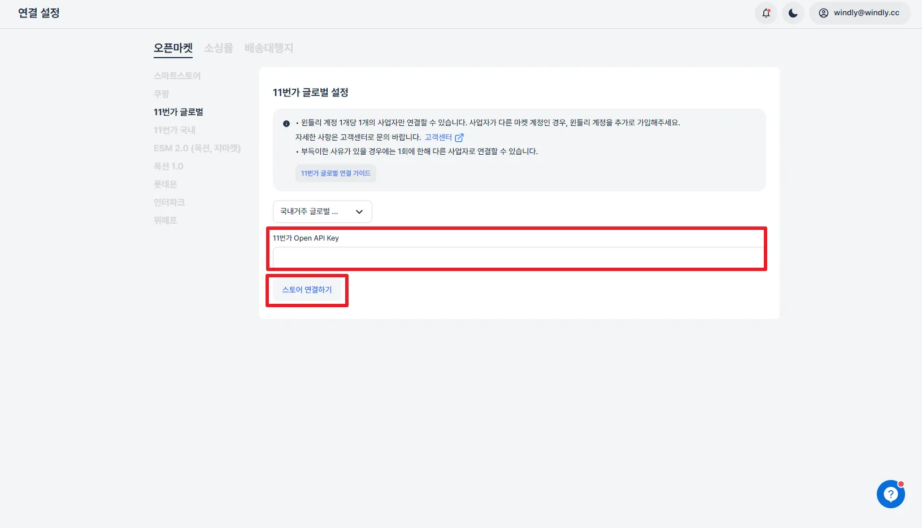The height and width of the screenshot is (528, 922).
Task: Toggle dark mode moon icon
Action: point(793,13)
